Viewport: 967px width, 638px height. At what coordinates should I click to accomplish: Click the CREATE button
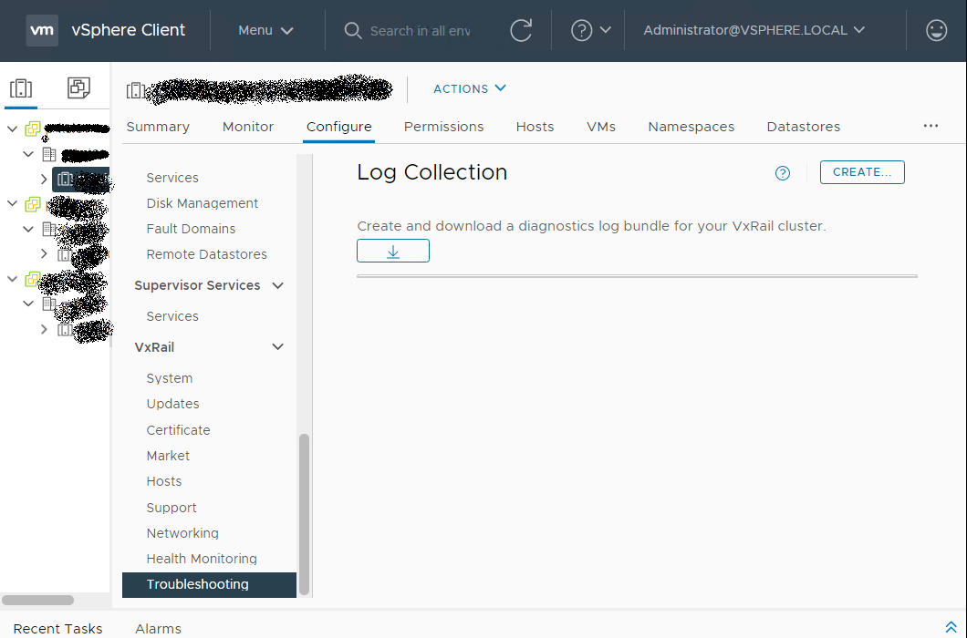(861, 171)
